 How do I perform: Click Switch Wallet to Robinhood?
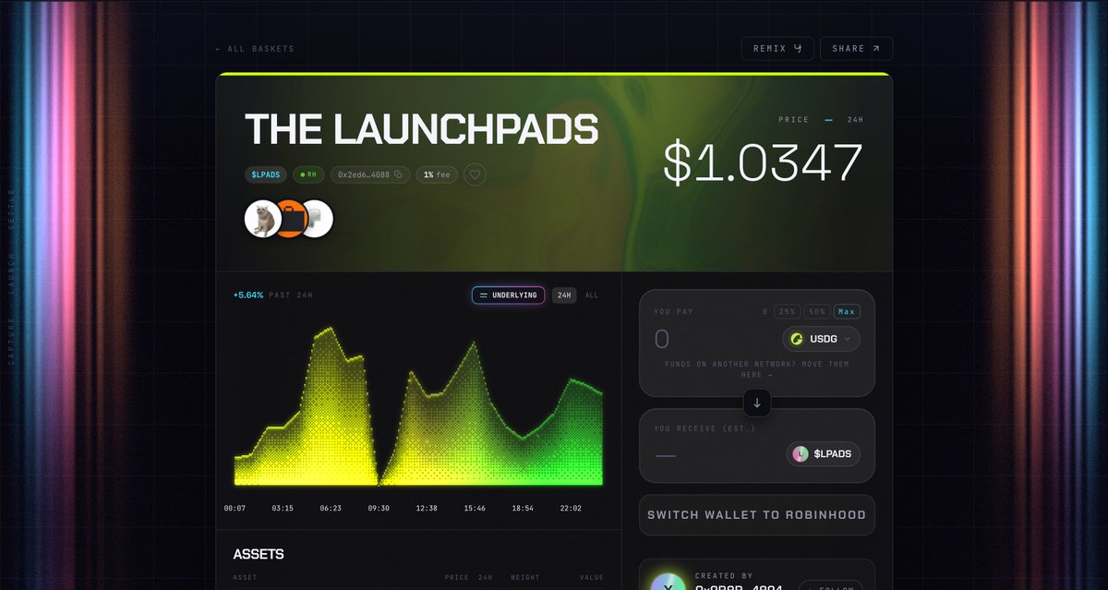(757, 515)
